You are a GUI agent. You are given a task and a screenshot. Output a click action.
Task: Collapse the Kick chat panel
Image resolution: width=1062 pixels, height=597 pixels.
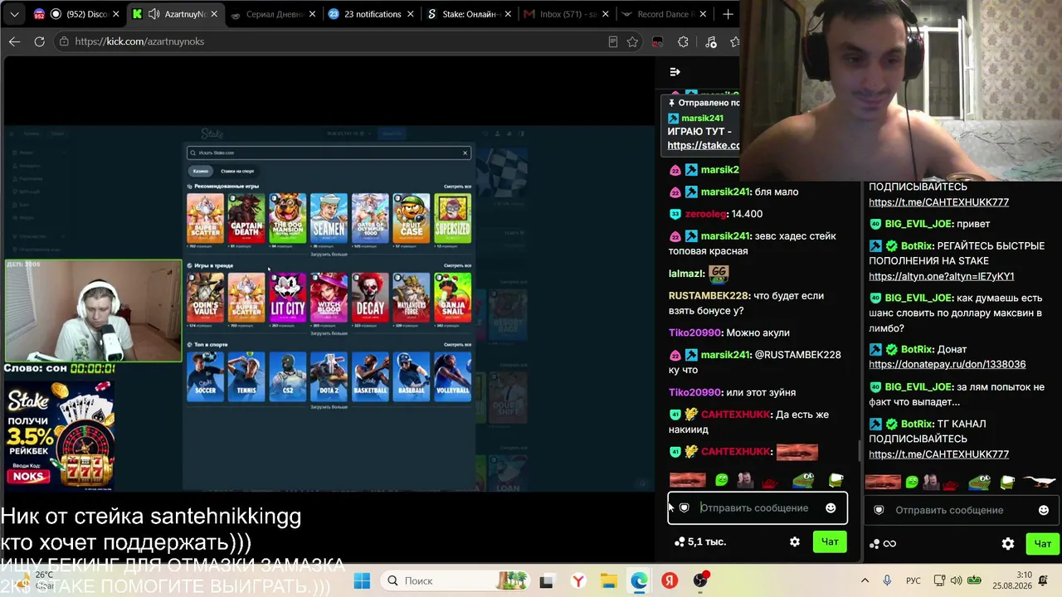[675, 72]
